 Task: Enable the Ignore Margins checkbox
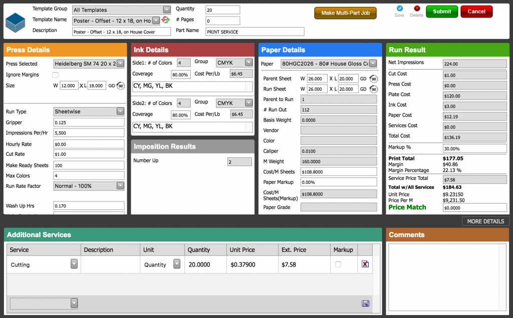[56, 75]
